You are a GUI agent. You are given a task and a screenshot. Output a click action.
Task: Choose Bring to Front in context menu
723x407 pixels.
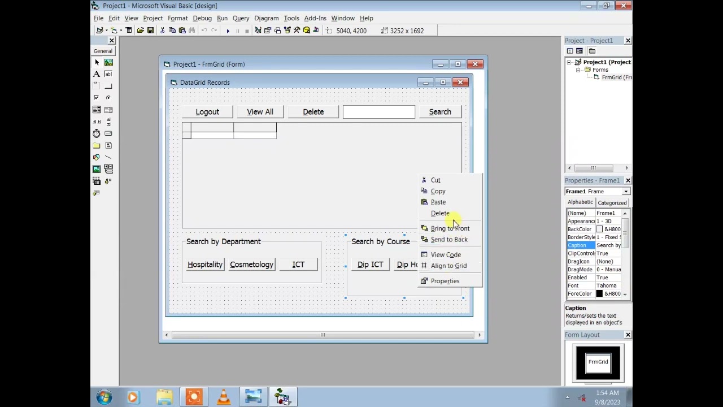point(450,228)
